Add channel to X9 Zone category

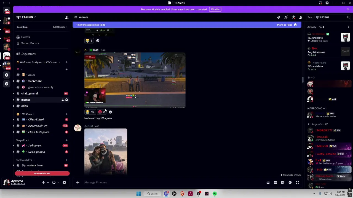pos(66,114)
